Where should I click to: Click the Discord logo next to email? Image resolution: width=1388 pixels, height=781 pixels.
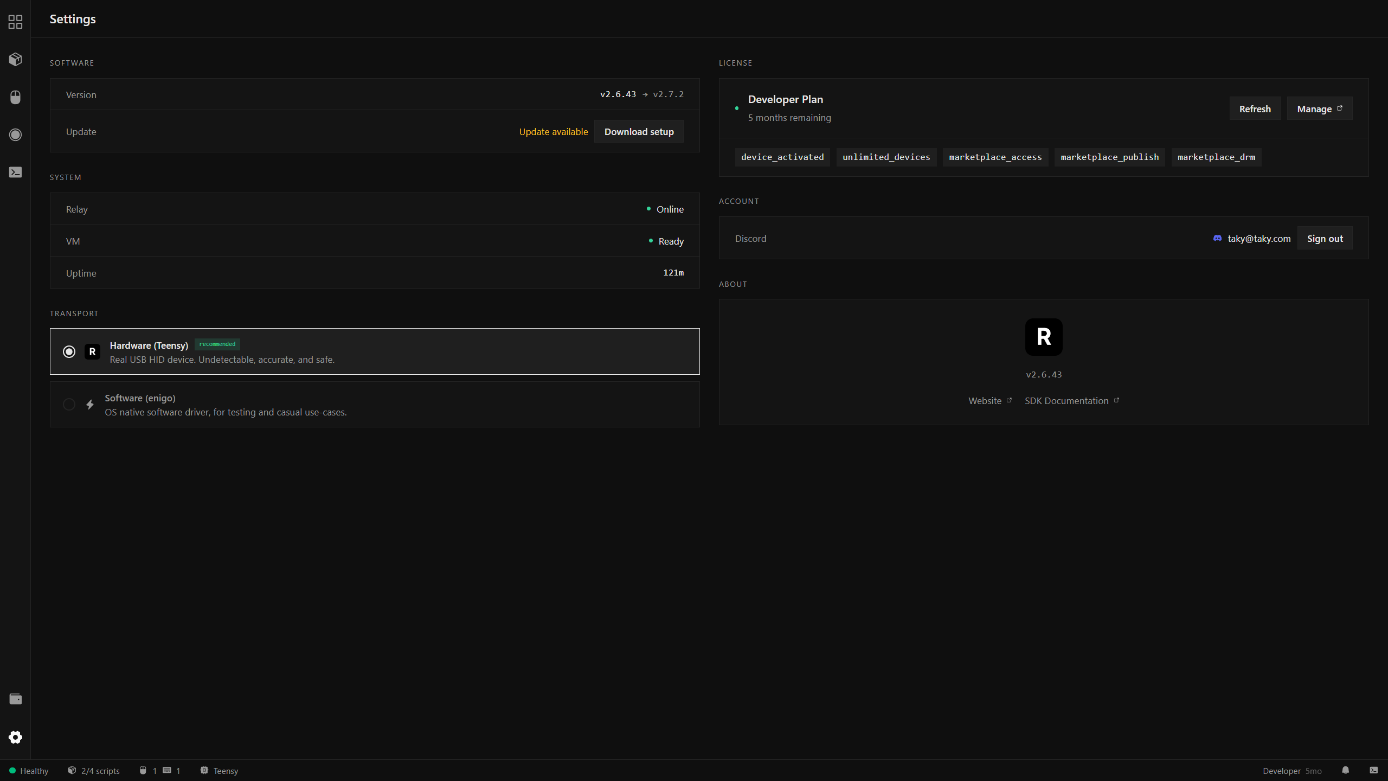(x=1217, y=238)
